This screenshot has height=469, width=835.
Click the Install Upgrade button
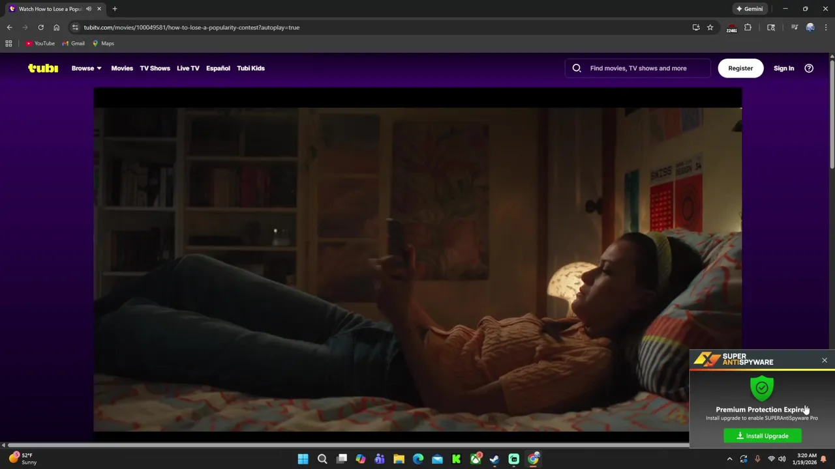tap(762, 436)
